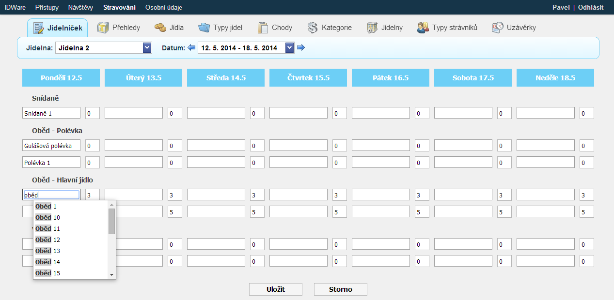Click the Přehledy tab icon

click(103, 28)
